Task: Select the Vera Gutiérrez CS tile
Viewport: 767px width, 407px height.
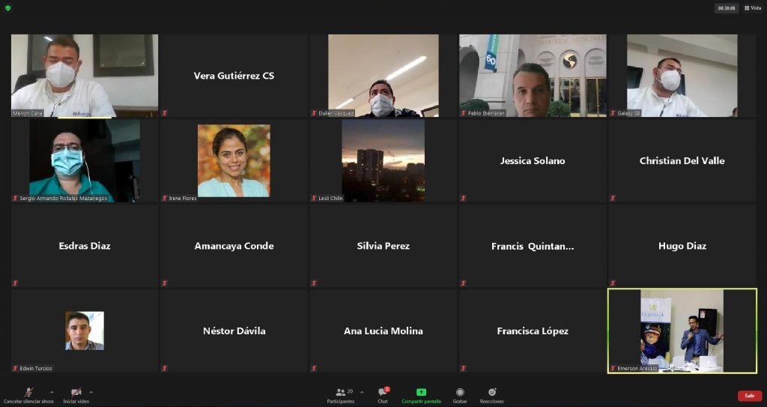Action: click(234, 76)
